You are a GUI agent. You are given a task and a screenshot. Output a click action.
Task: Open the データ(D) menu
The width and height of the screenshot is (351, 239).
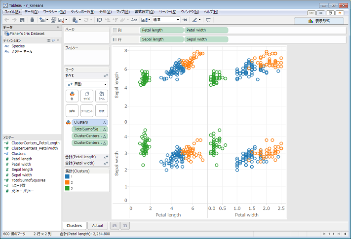point(32,12)
